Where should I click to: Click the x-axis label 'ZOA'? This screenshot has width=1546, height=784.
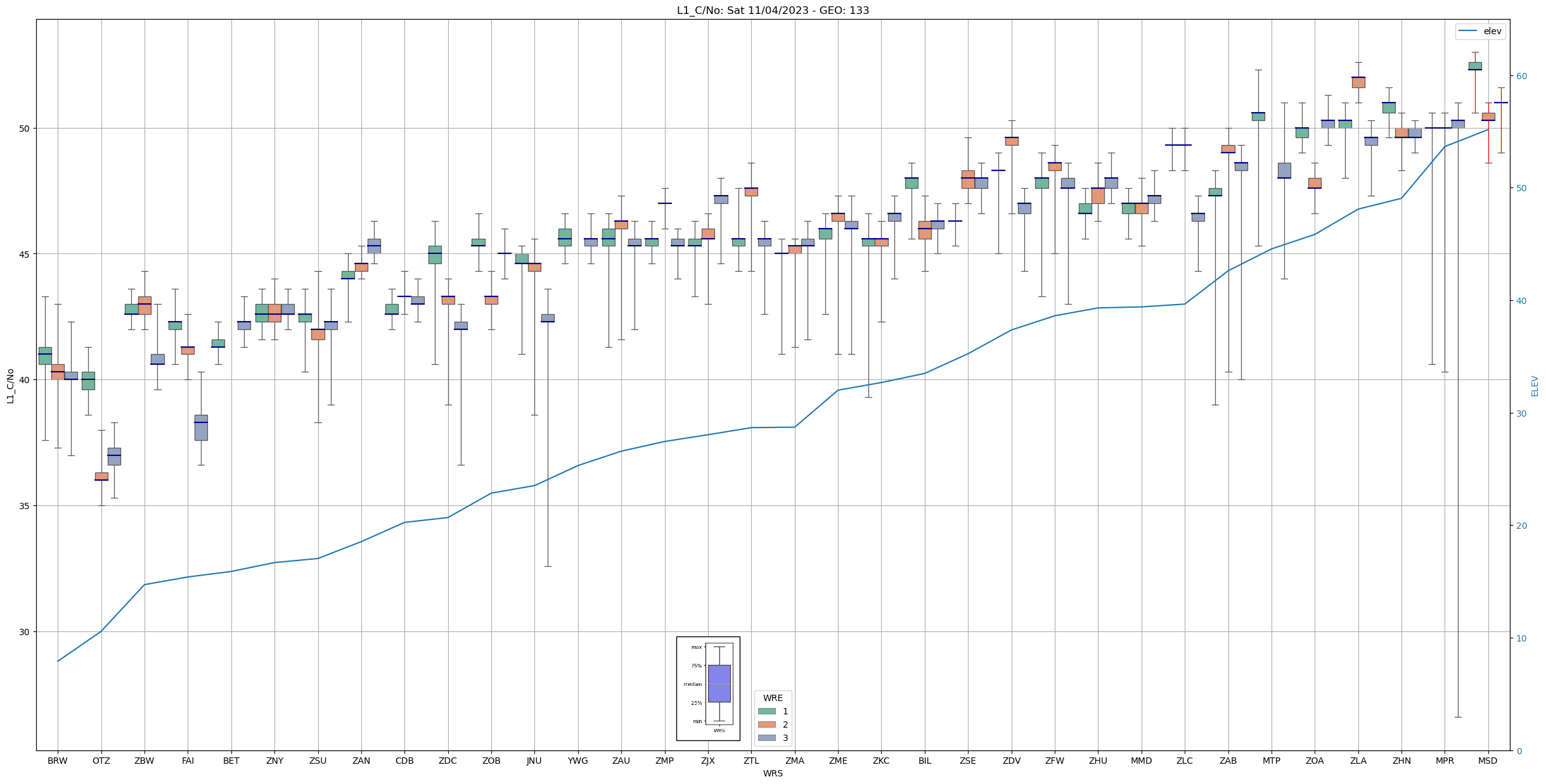tap(1315, 761)
